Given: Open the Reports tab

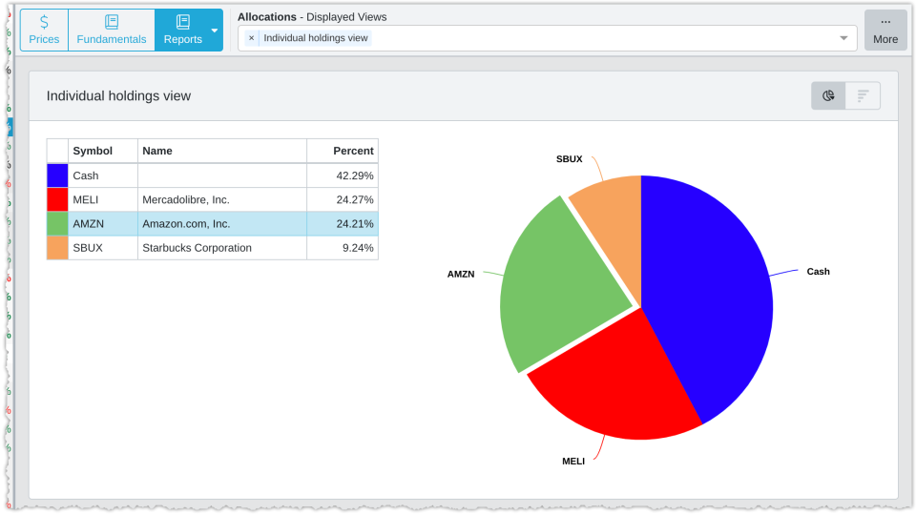Looking at the screenshot, I should (x=182, y=31).
